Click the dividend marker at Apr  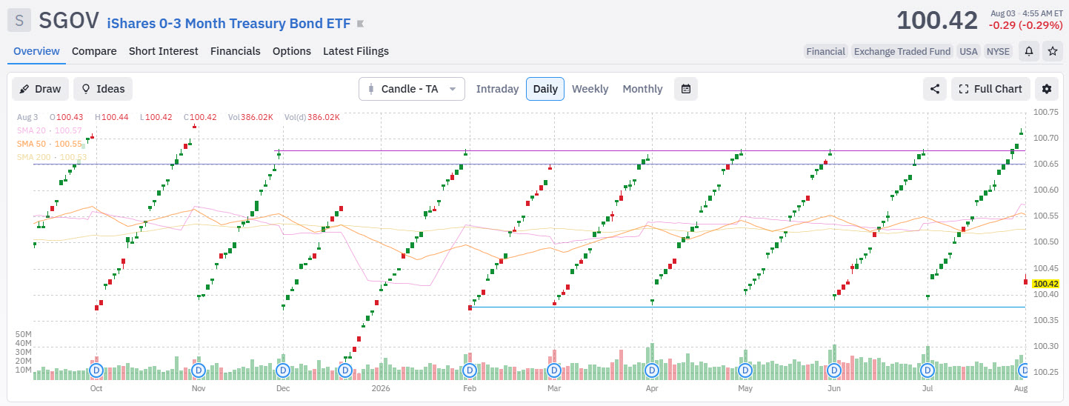coord(652,369)
